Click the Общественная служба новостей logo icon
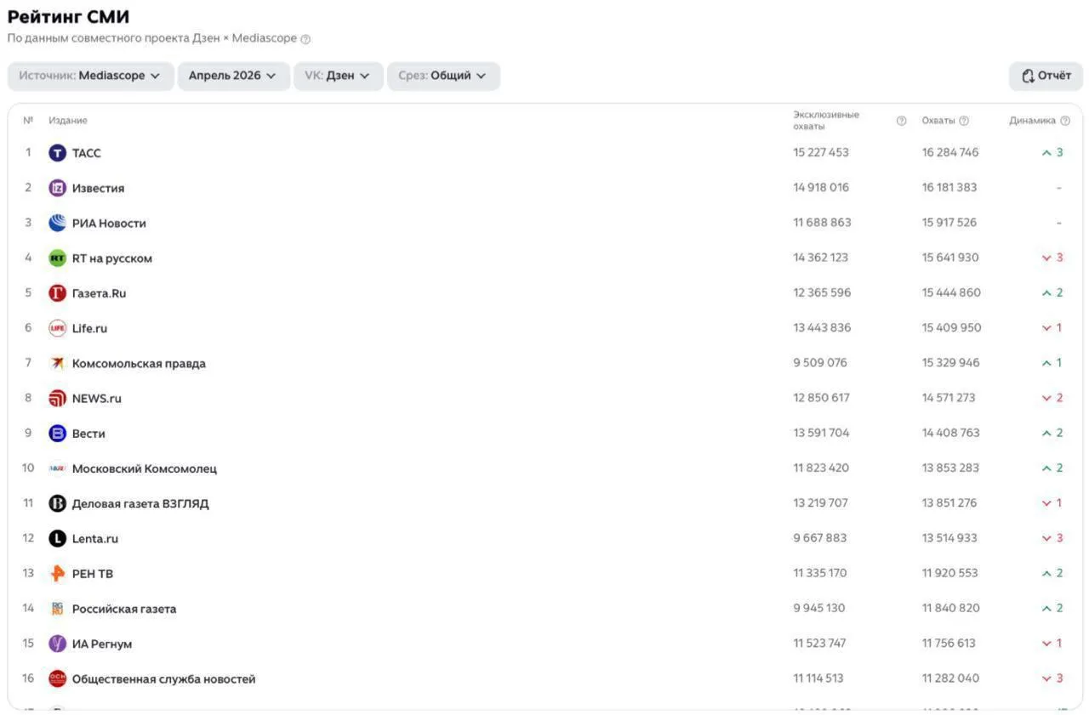This screenshot has width=1089, height=715. (x=57, y=679)
